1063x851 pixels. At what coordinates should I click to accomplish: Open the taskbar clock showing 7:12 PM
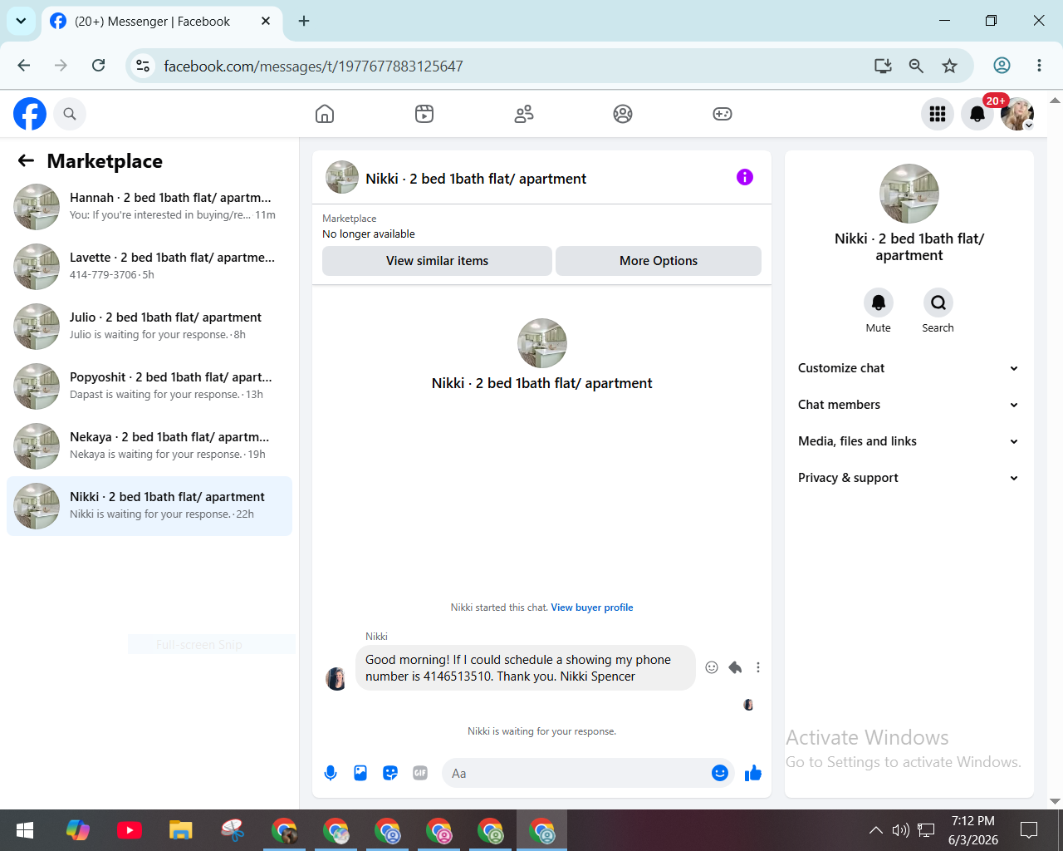[973, 830]
